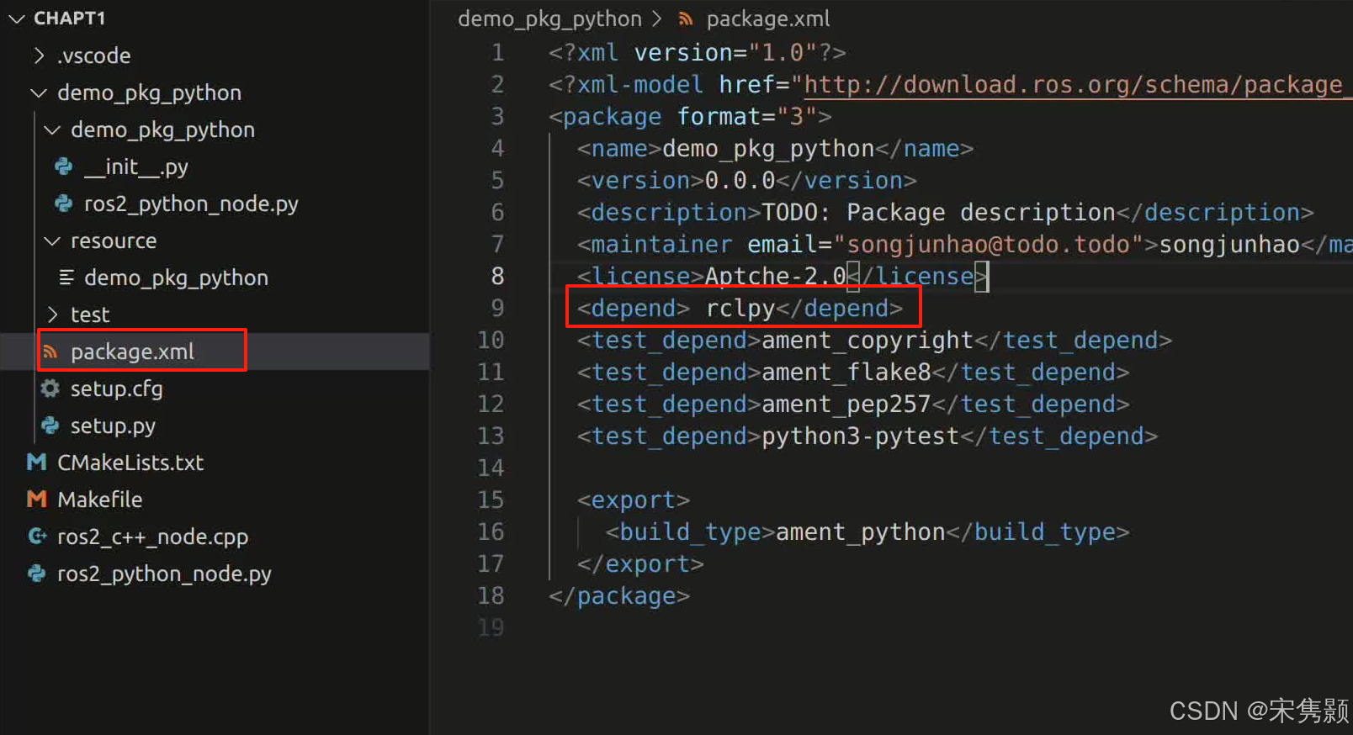Click the XML file icon in the breadcrumb
The width and height of the screenshot is (1353, 735).
(x=686, y=19)
